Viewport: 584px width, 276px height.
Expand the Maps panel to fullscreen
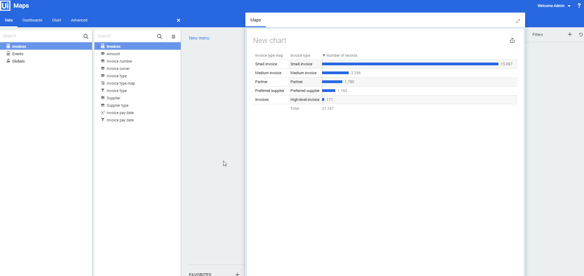[x=518, y=21]
